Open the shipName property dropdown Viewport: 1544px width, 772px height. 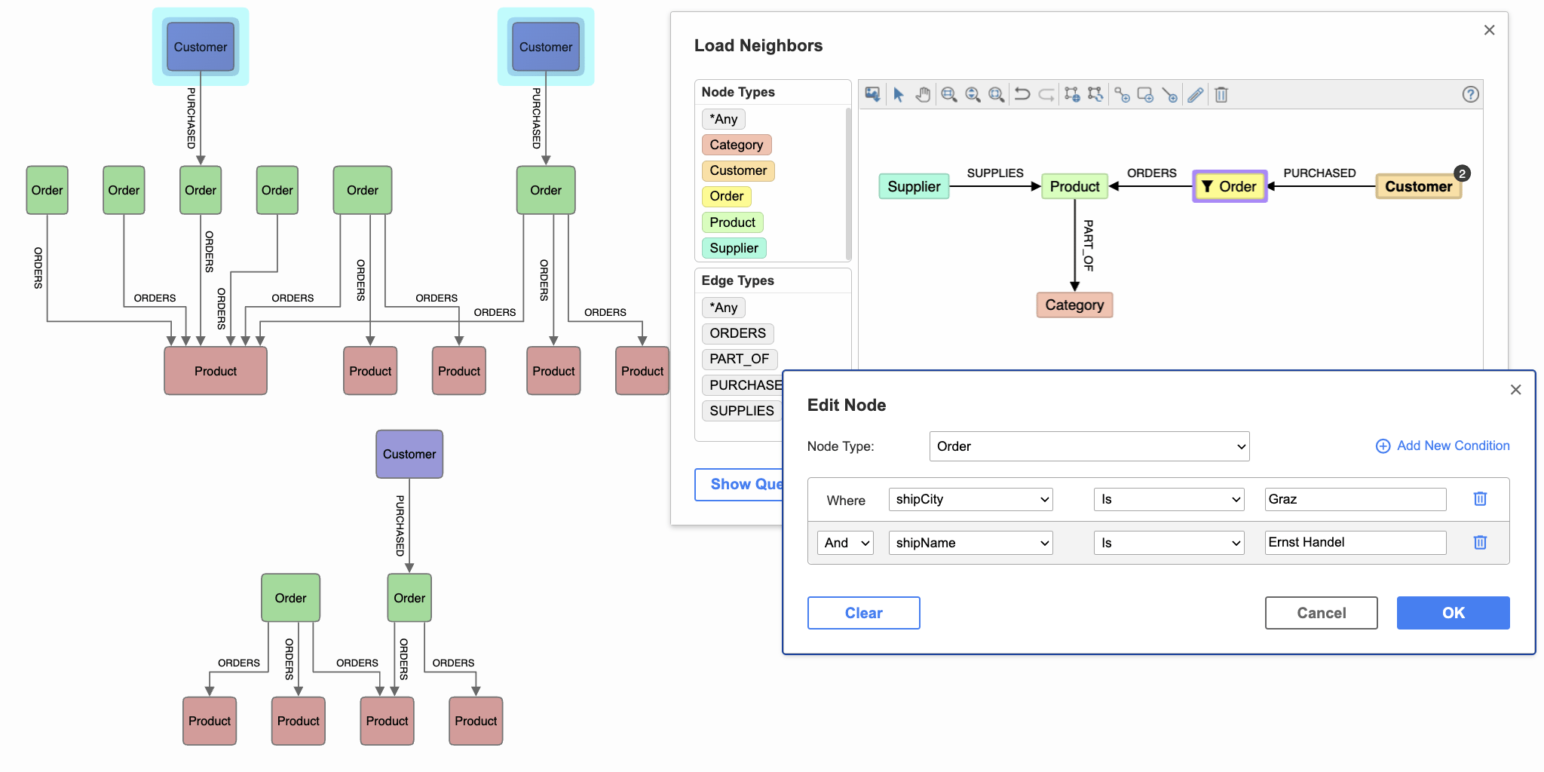(x=971, y=543)
